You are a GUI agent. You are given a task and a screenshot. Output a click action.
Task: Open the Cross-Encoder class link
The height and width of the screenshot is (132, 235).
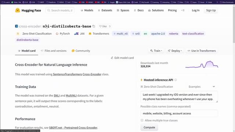click(x=92, y=74)
